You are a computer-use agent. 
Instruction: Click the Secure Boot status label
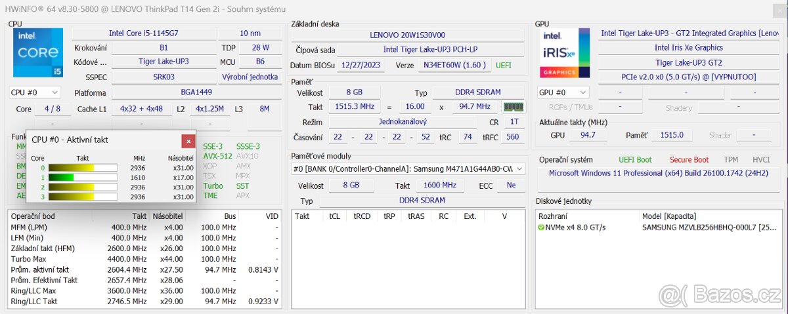click(x=689, y=159)
